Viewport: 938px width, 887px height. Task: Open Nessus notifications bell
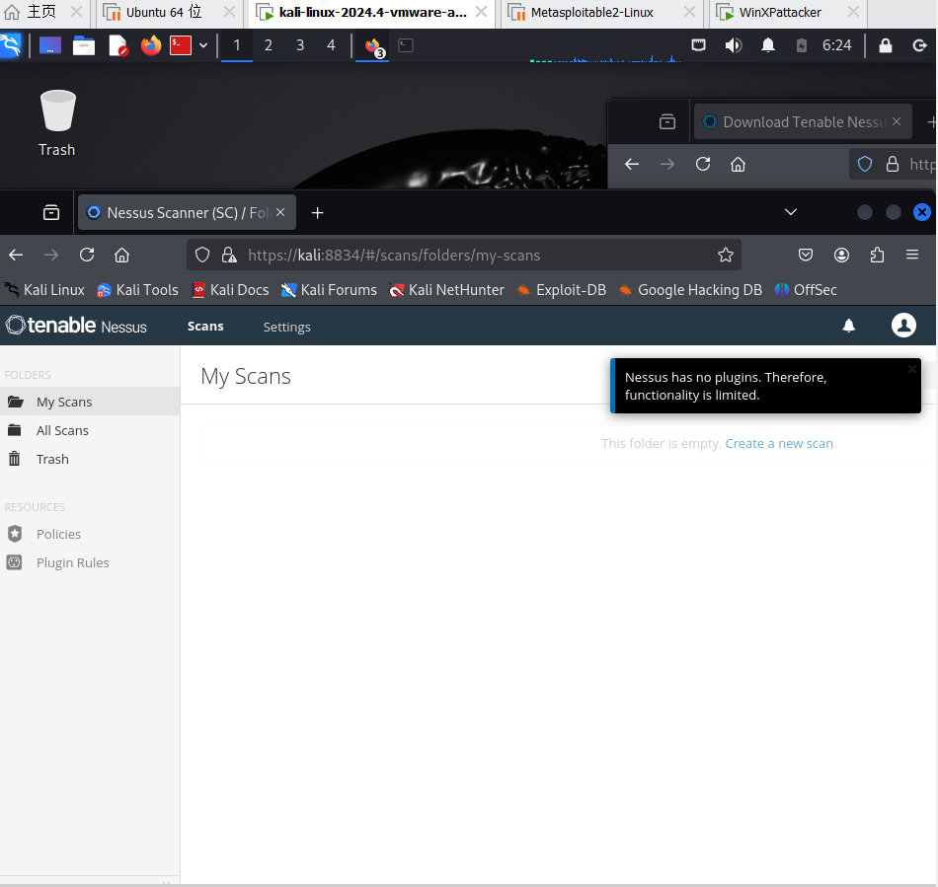click(x=849, y=326)
